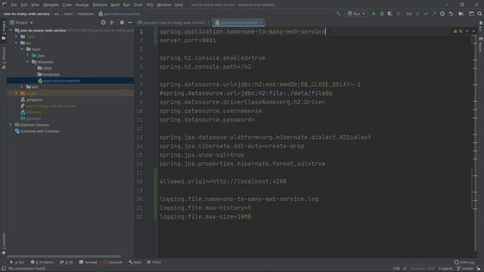The height and width of the screenshot is (272, 484).
Task: Click Run with Coverage icon
Action: 390,14
